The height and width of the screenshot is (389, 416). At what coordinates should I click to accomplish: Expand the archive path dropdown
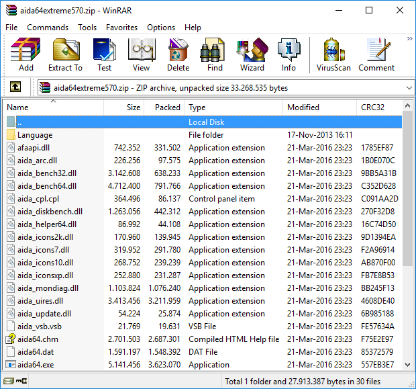[x=409, y=88]
